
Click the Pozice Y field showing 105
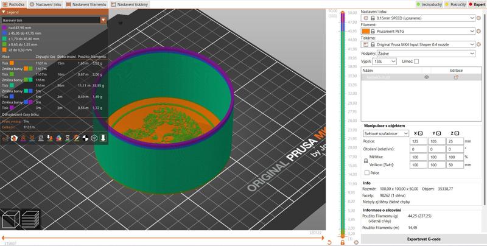[x=436, y=141]
